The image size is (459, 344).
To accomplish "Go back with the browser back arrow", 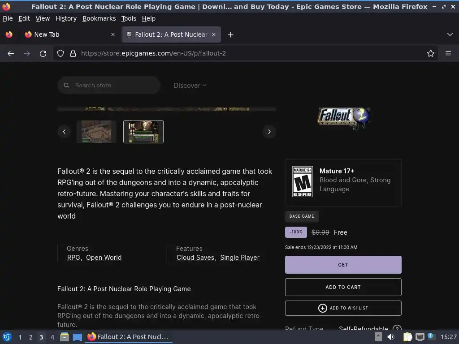I will [11, 54].
